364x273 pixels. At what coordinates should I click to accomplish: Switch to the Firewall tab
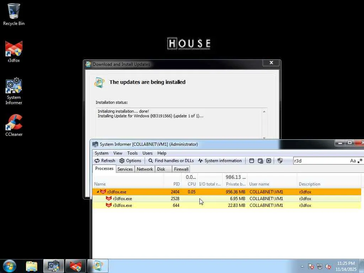[181, 169]
